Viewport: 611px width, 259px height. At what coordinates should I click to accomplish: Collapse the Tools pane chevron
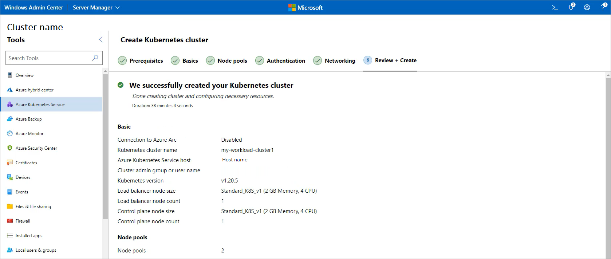click(101, 39)
